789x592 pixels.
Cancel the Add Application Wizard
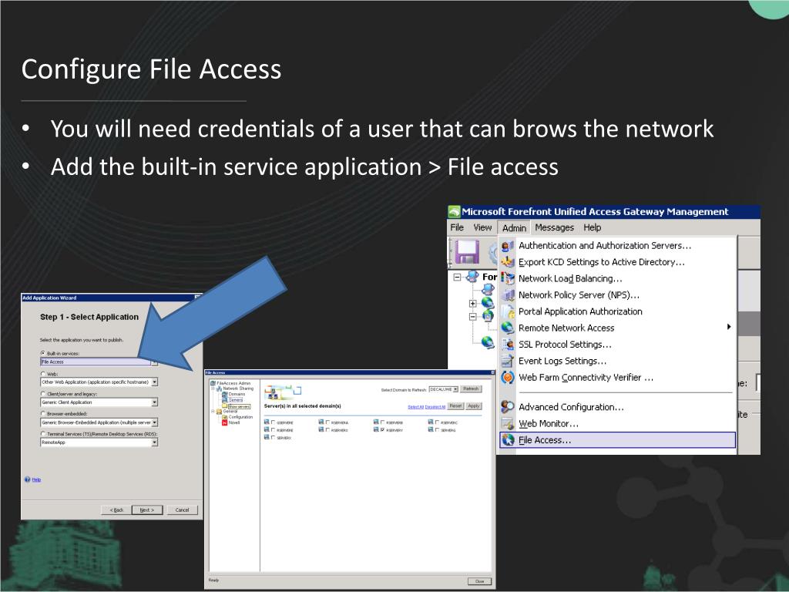[x=182, y=510]
